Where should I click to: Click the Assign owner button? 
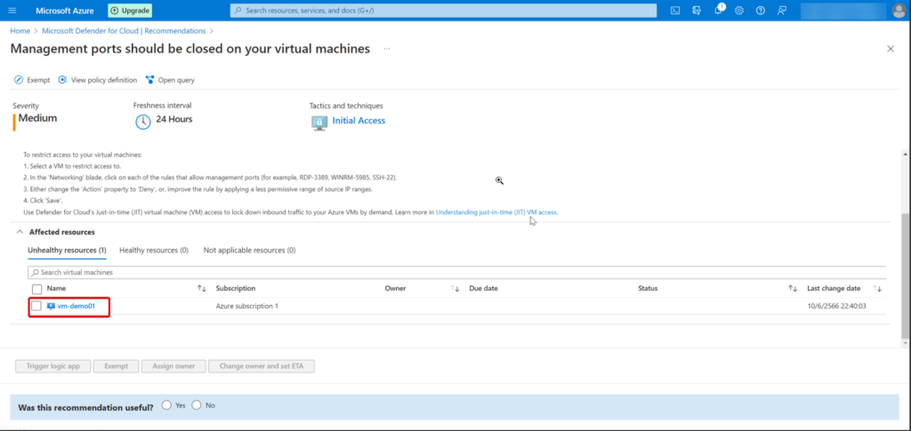click(173, 366)
